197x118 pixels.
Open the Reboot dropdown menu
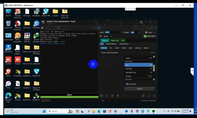pos(111,36)
